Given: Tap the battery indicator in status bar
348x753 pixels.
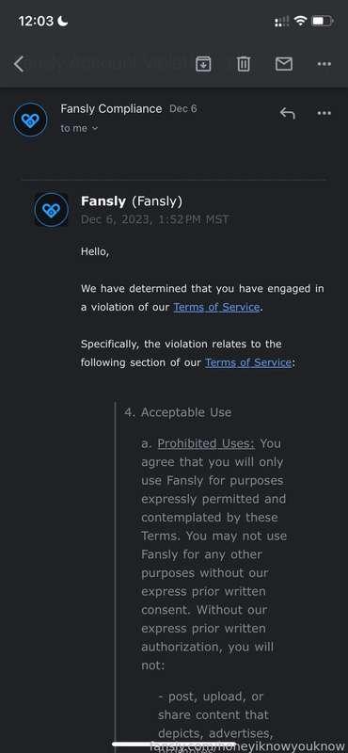Looking at the screenshot, I should [322, 21].
